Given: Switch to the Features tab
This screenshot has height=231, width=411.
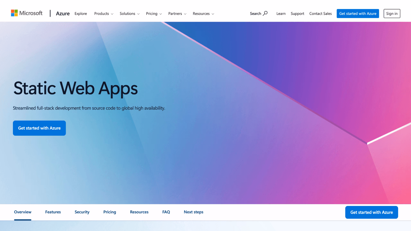Looking at the screenshot, I should click(x=53, y=212).
